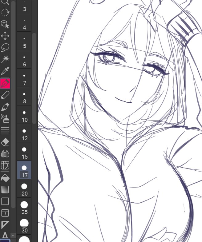The image size is (202, 242).
Task: Select the Lasso selection tool
Action: [5, 47]
